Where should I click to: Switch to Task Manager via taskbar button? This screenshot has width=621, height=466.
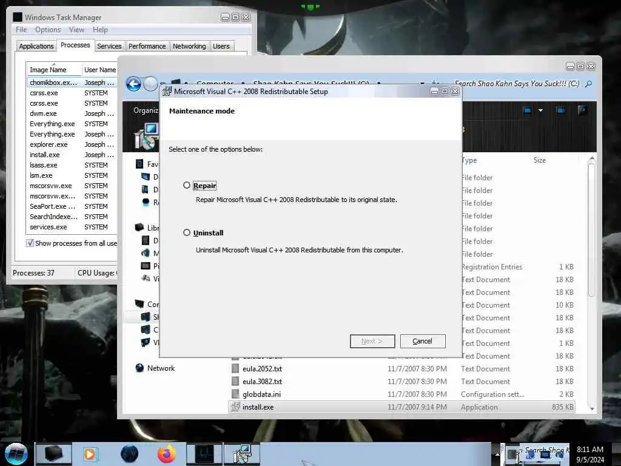pyautogui.click(x=204, y=454)
